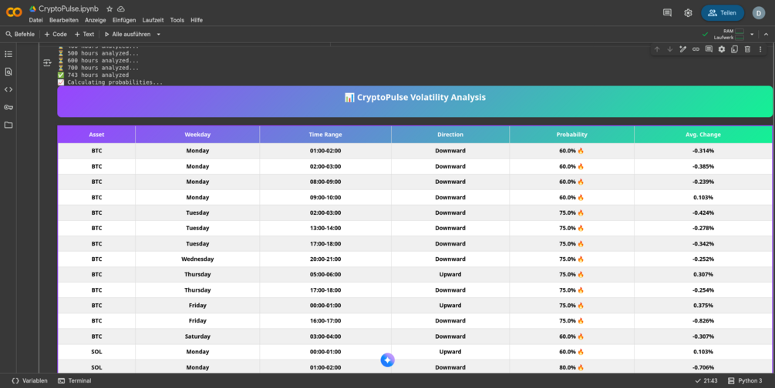Click the 21:43 execution time status
Screen dimensions: 775x388
[x=706, y=380]
